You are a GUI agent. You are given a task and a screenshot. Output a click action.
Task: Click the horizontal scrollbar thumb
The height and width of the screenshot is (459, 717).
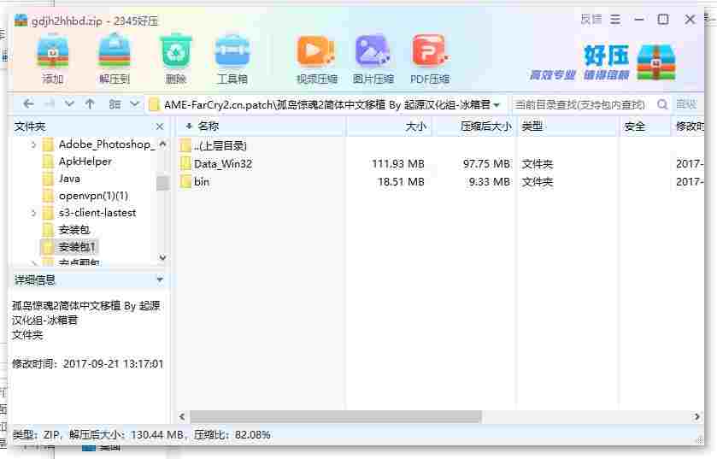click(x=336, y=416)
